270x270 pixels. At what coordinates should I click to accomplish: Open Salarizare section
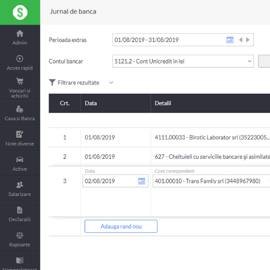tap(20, 189)
